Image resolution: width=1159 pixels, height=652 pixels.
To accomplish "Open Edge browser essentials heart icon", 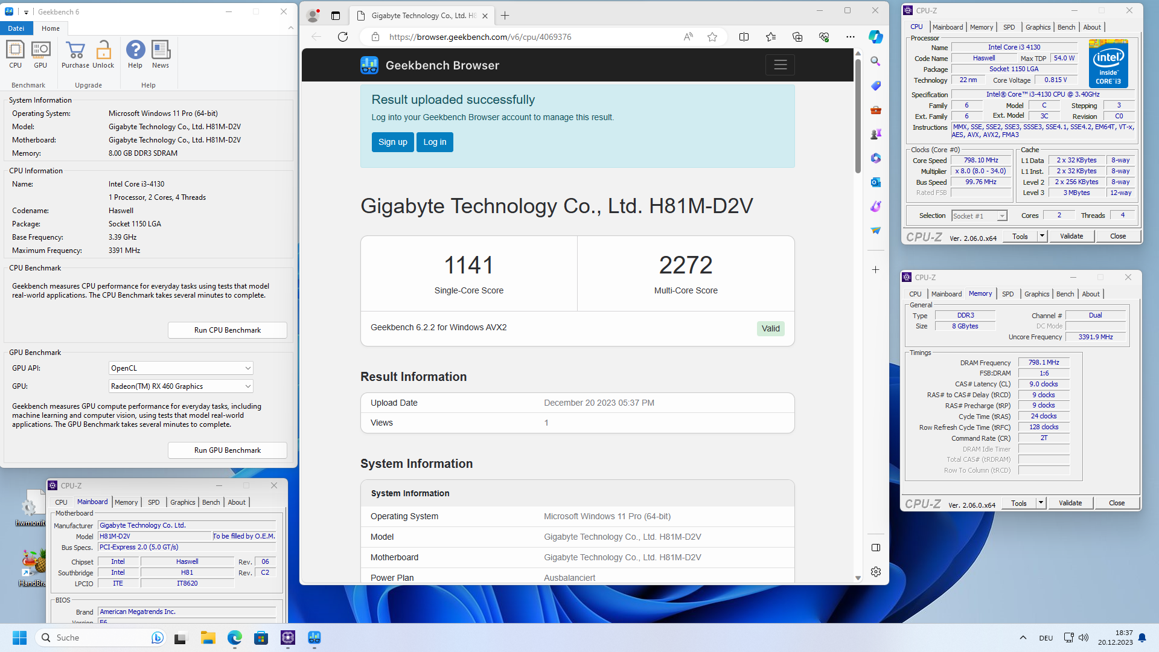I will click(x=824, y=37).
